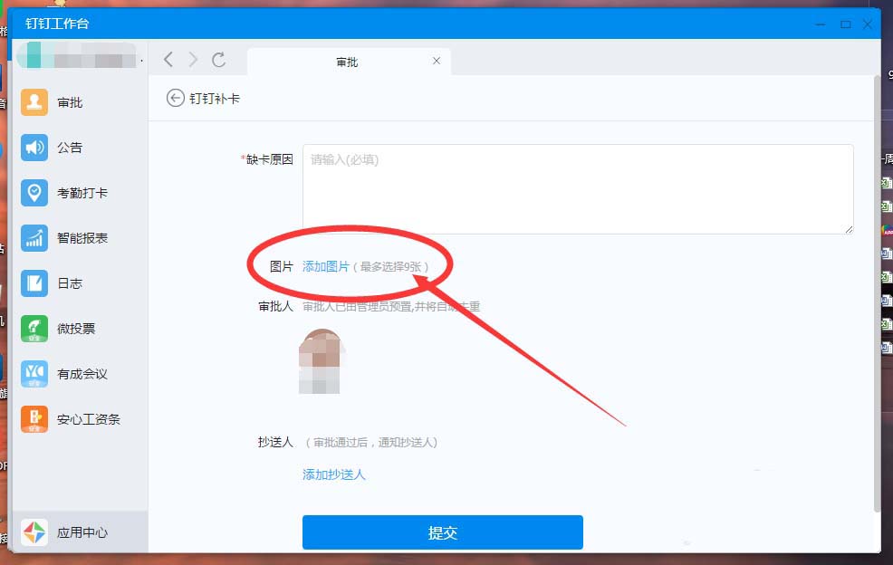Screen dimensions: 893x565
Task: Open the 有成会议 meeting icon
Action: pyautogui.click(x=34, y=374)
